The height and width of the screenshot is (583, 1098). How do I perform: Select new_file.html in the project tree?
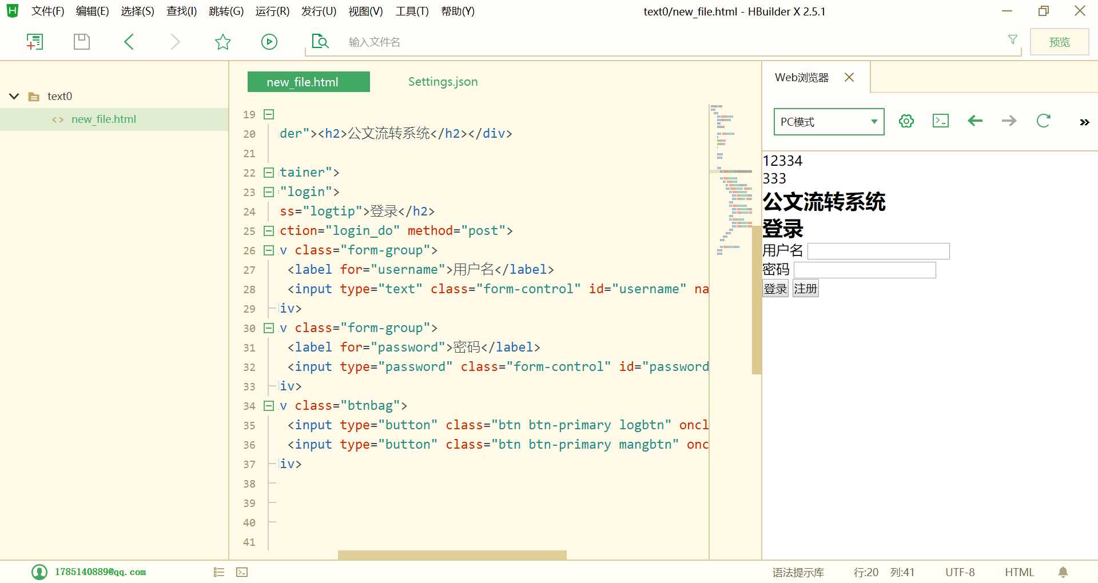[x=114, y=119]
